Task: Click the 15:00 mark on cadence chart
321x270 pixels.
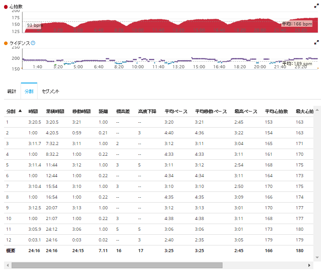Action: (199, 66)
